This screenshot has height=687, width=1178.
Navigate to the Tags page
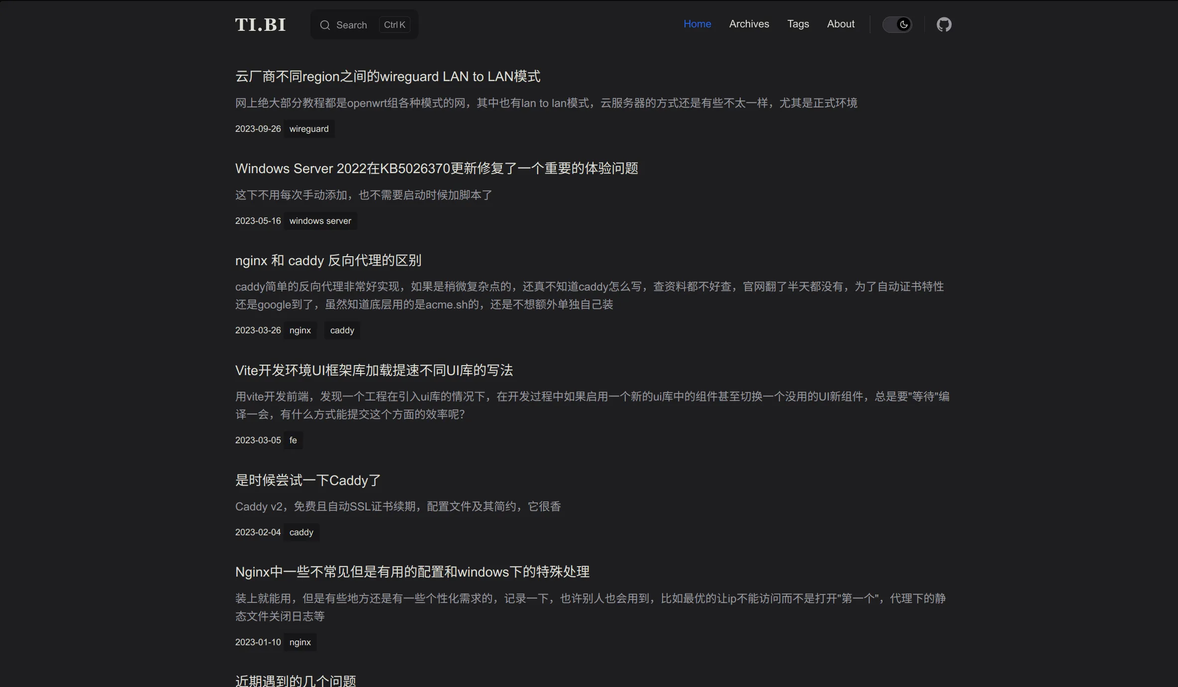tap(798, 24)
